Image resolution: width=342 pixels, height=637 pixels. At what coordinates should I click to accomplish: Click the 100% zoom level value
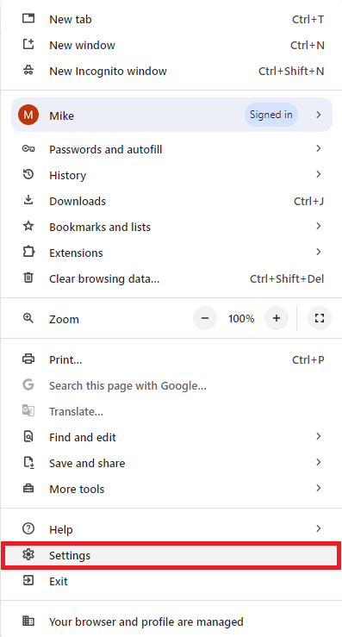241,319
